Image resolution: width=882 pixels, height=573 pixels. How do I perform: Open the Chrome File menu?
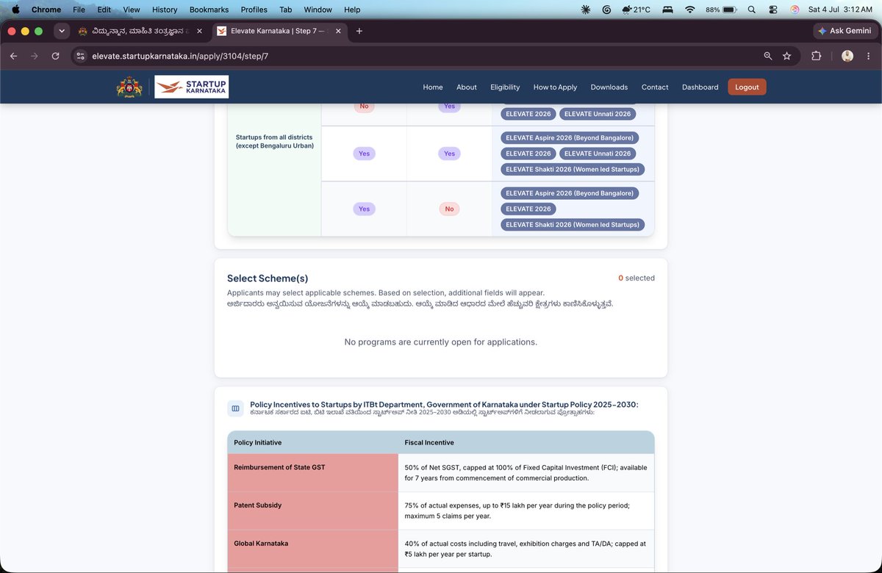(79, 10)
